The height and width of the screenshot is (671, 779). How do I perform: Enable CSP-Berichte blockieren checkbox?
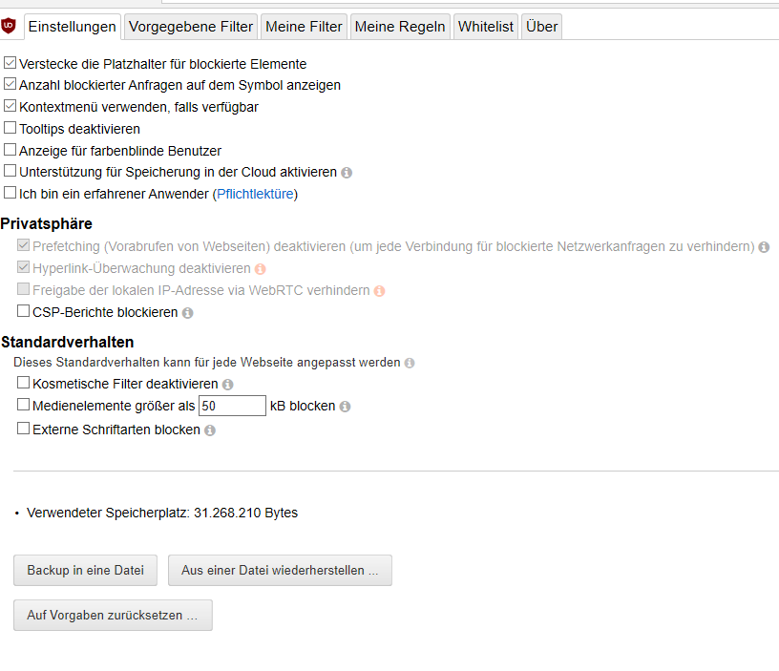(x=23, y=311)
